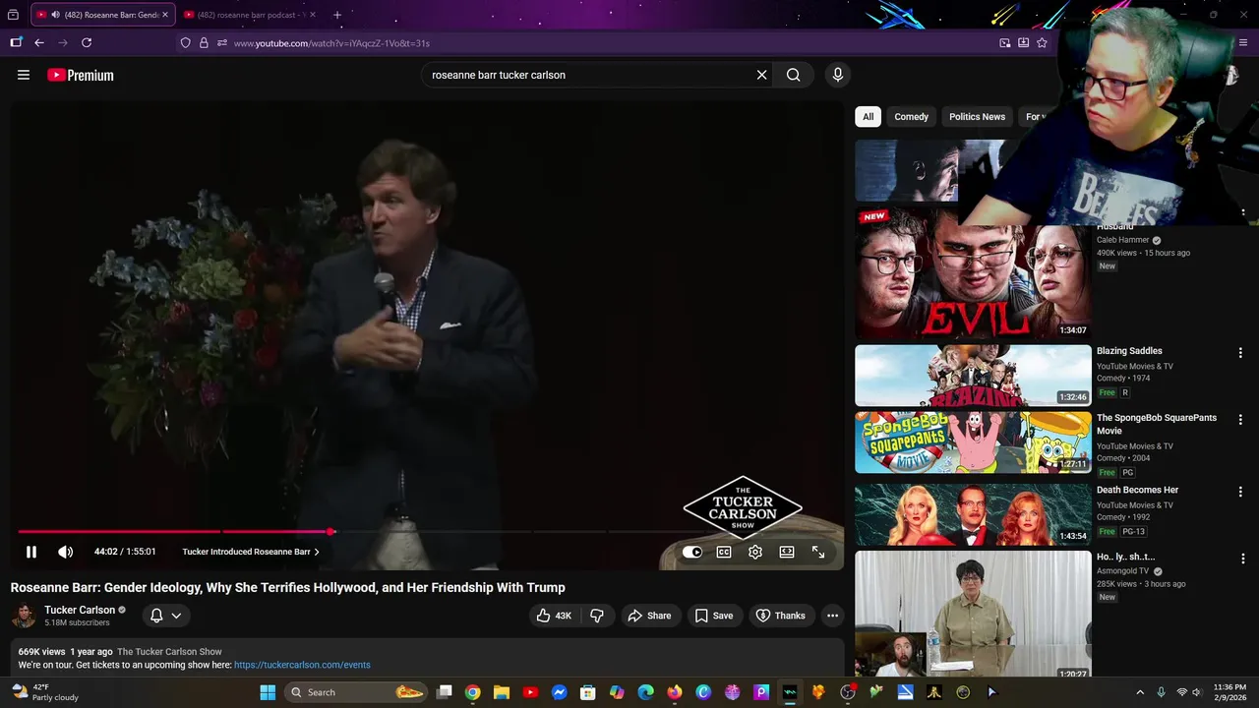The width and height of the screenshot is (1259, 708).
Task: Open File Explorer from taskbar
Action: coord(501,692)
